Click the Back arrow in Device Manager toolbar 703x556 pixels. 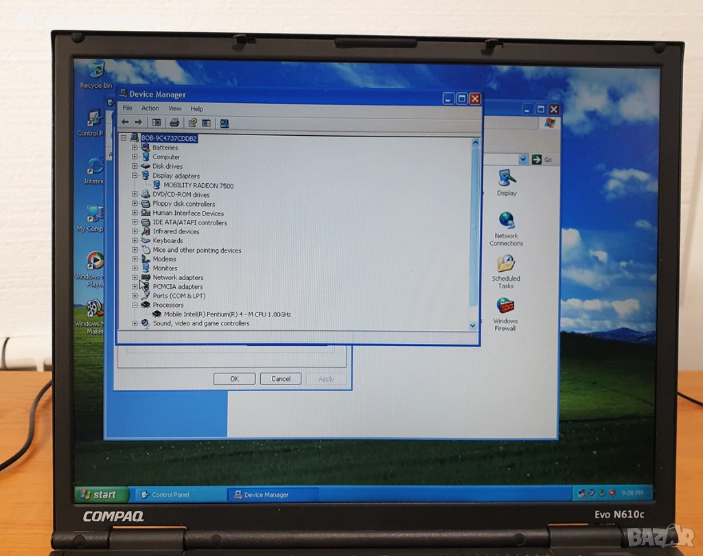[125, 123]
